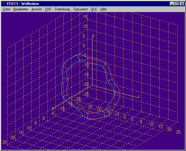Click the 0 tick label on the vertical scale
The width and height of the screenshot is (186, 151).
click(84, 46)
